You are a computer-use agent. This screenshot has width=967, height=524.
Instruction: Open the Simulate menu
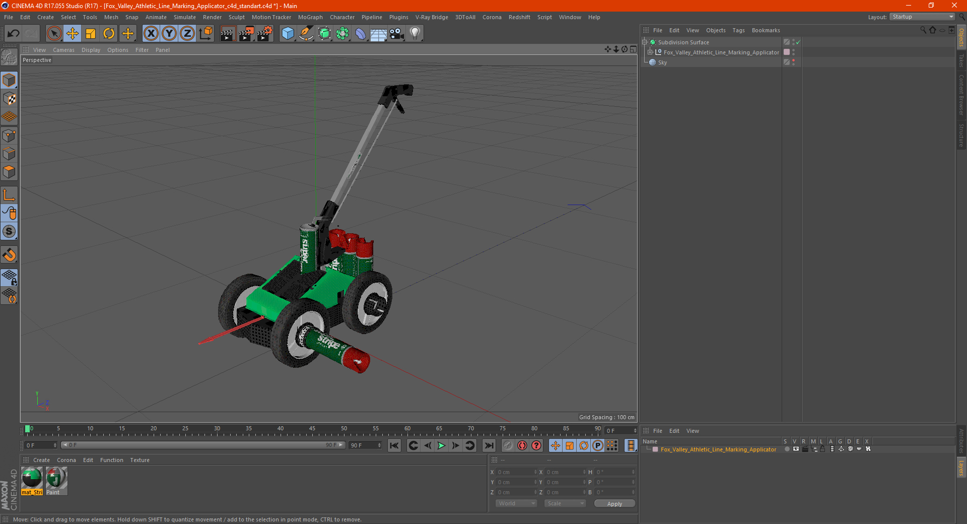click(184, 17)
